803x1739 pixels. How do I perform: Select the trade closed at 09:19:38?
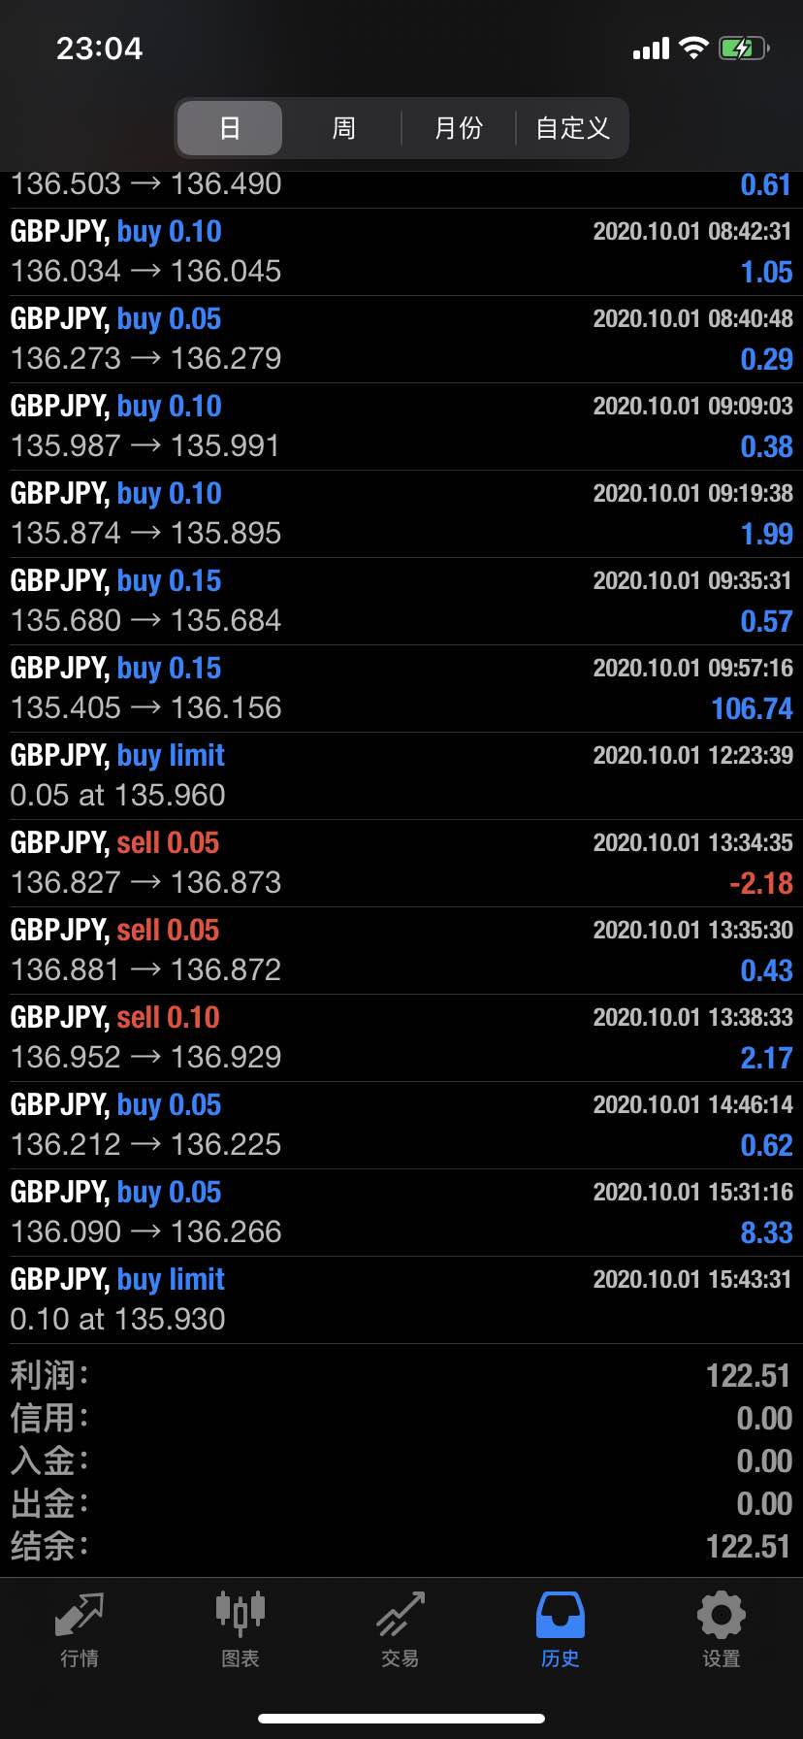click(x=401, y=514)
